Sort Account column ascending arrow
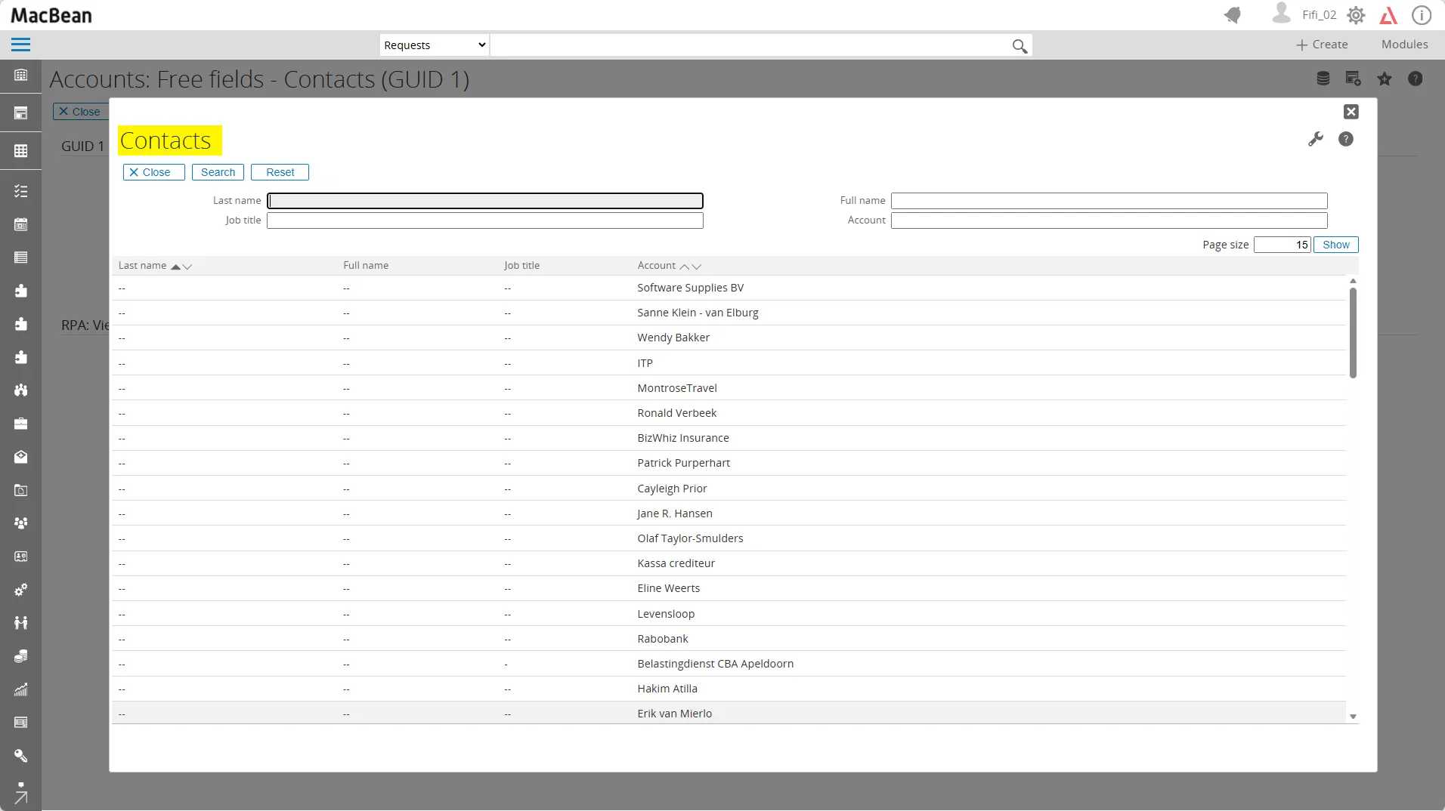The width and height of the screenshot is (1445, 811). pos(685,267)
